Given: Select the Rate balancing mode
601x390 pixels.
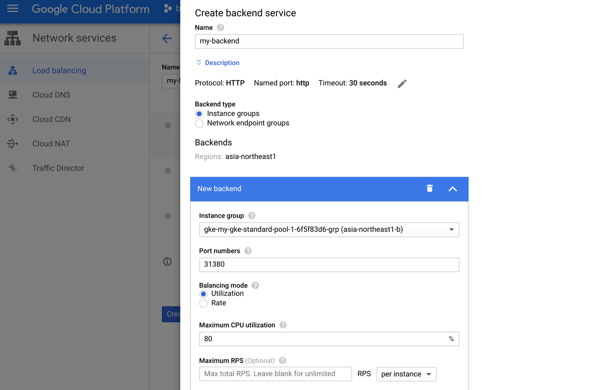Looking at the screenshot, I should (x=203, y=303).
